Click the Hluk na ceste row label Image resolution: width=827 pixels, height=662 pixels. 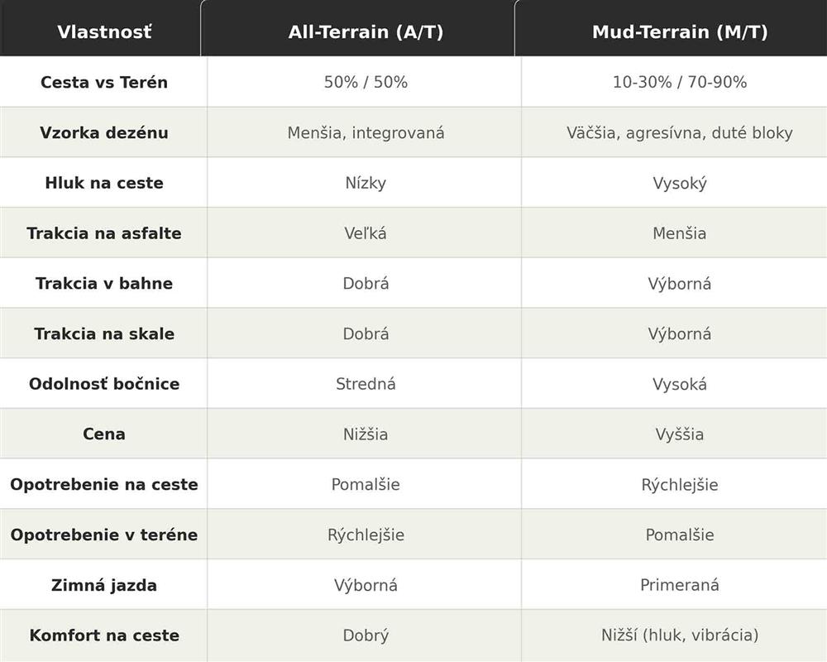(x=104, y=183)
